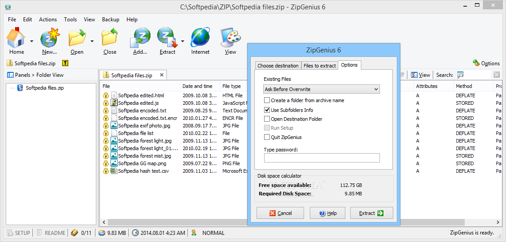Screen dimensions: 506x242
Task: Open the Edit menu
Action: [28, 20]
